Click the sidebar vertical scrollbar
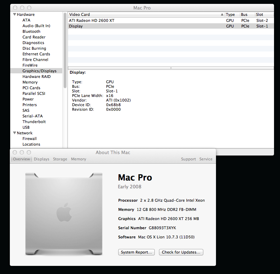 (x=65, y=50)
